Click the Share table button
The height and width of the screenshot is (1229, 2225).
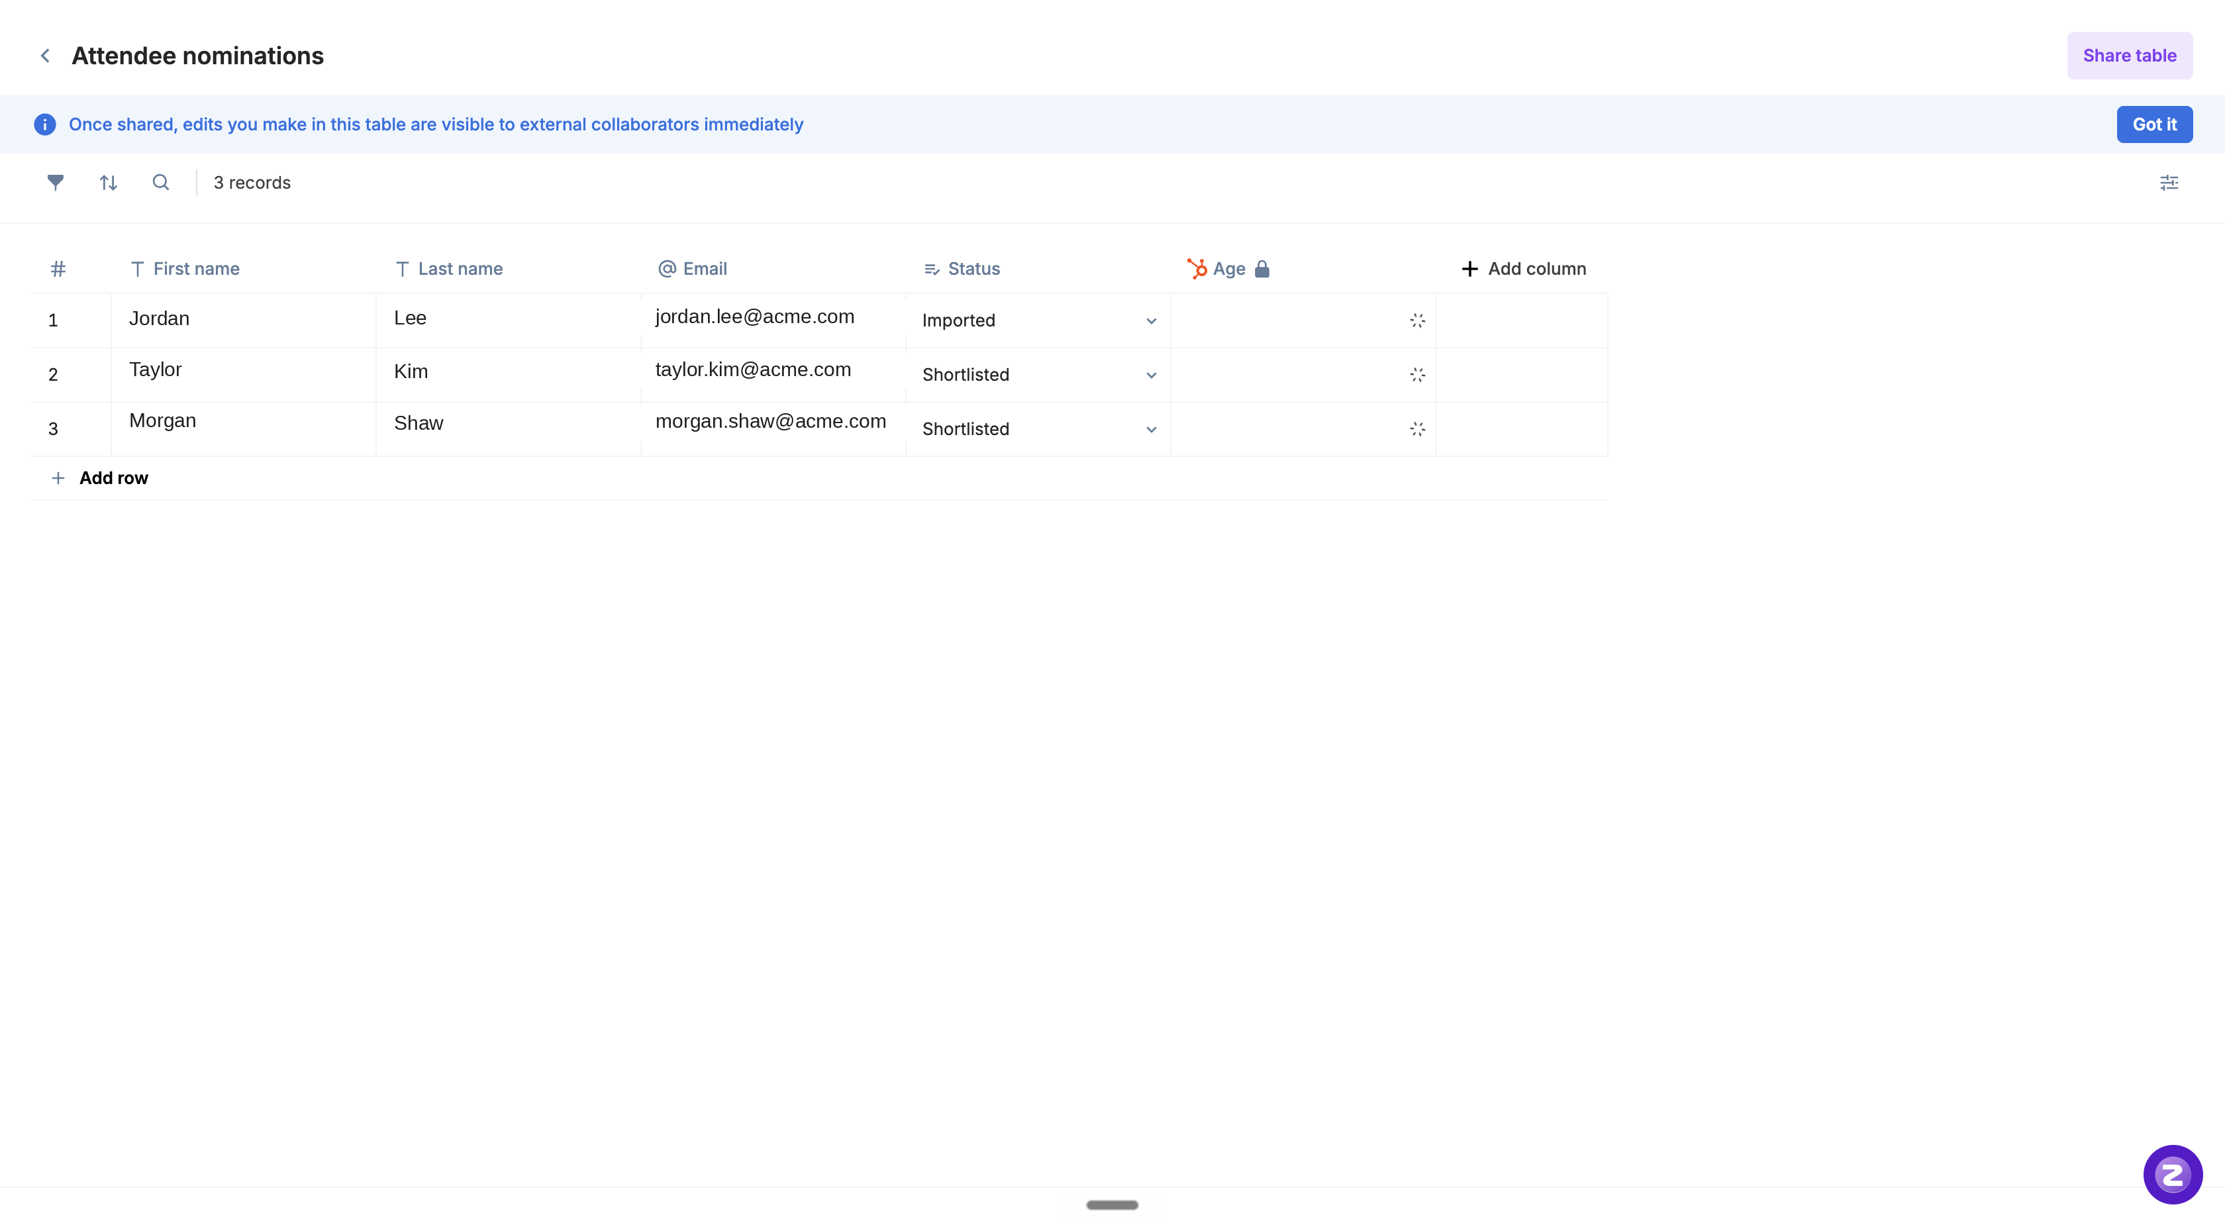pos(2129,55)
